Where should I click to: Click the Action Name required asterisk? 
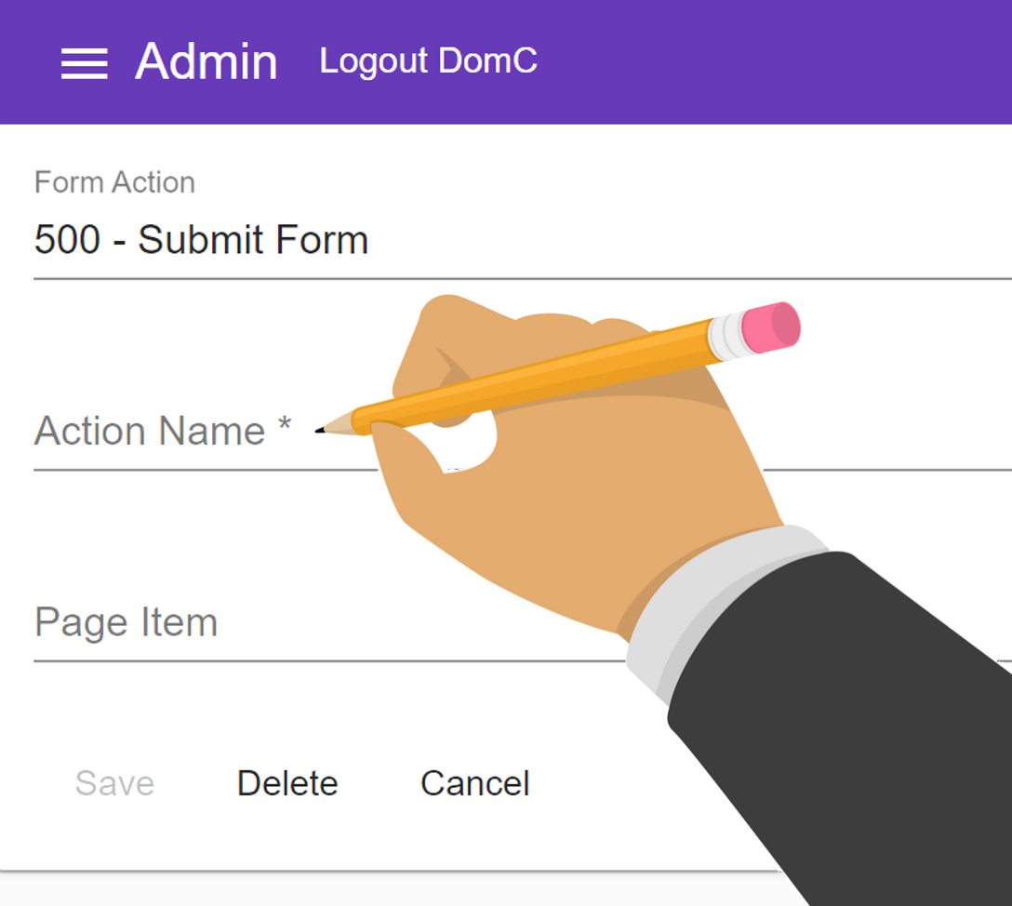click(x=285, y=424)
